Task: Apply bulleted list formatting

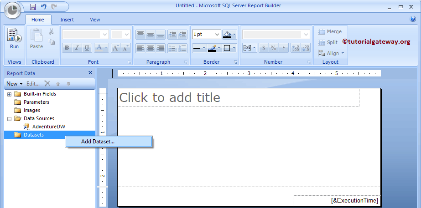Action: [x=173, y=48]
